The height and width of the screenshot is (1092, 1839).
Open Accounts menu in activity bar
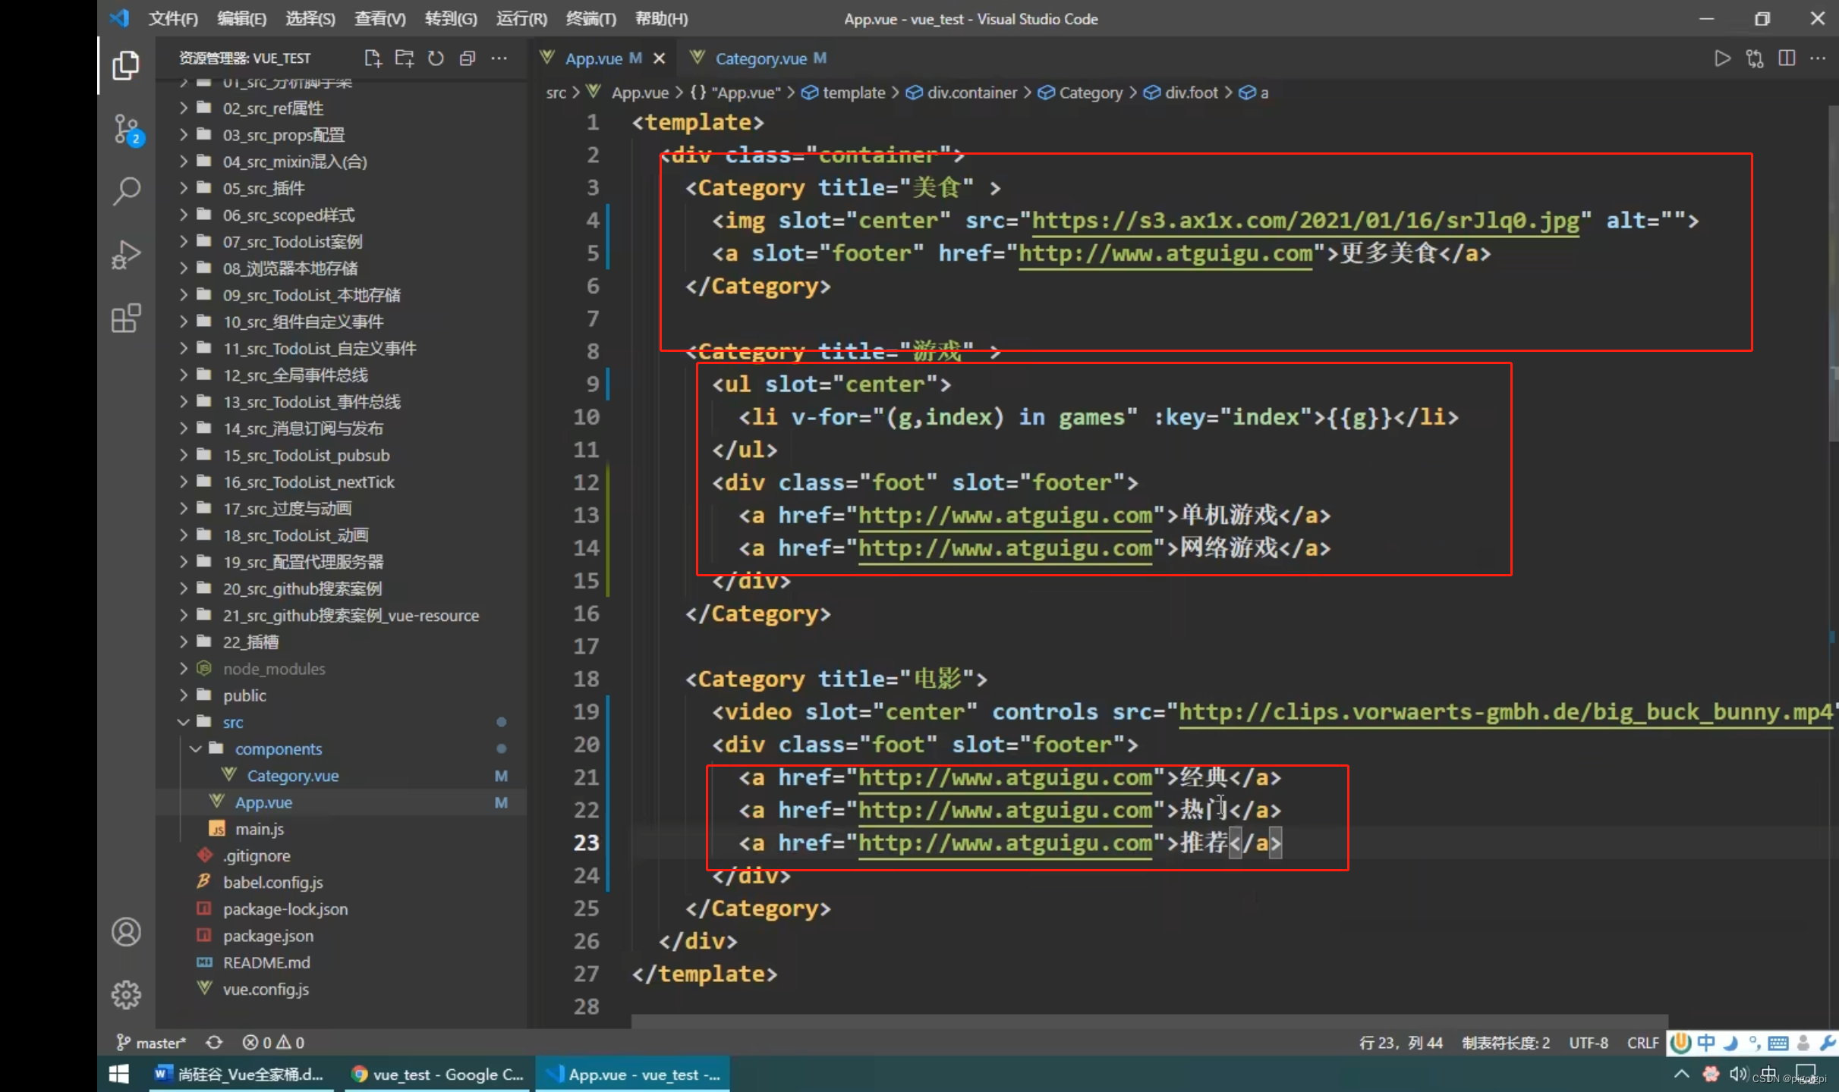pos(126,932)
